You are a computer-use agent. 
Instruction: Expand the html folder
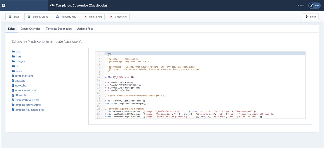[18, 57]
